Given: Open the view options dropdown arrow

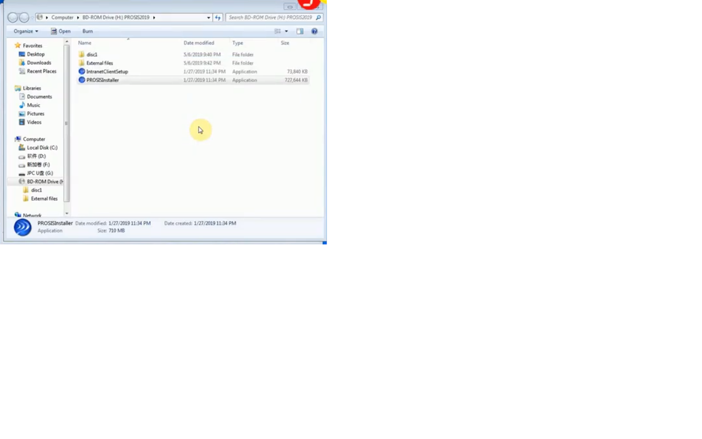Looking at the screenshot, I should 287,31.
